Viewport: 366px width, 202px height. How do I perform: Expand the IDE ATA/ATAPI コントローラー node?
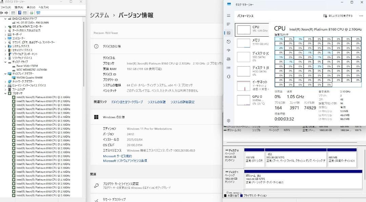pos(5,26)
